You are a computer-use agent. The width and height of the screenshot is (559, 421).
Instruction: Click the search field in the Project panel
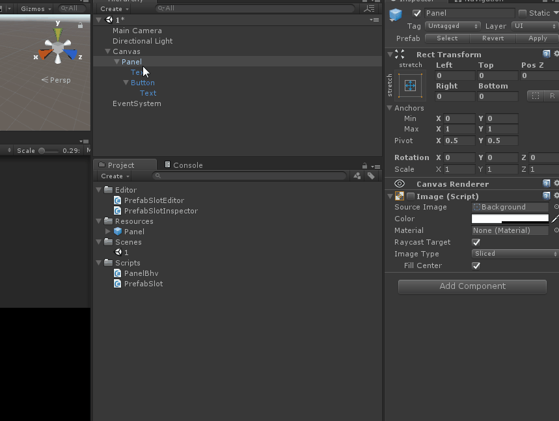point(247,176)
